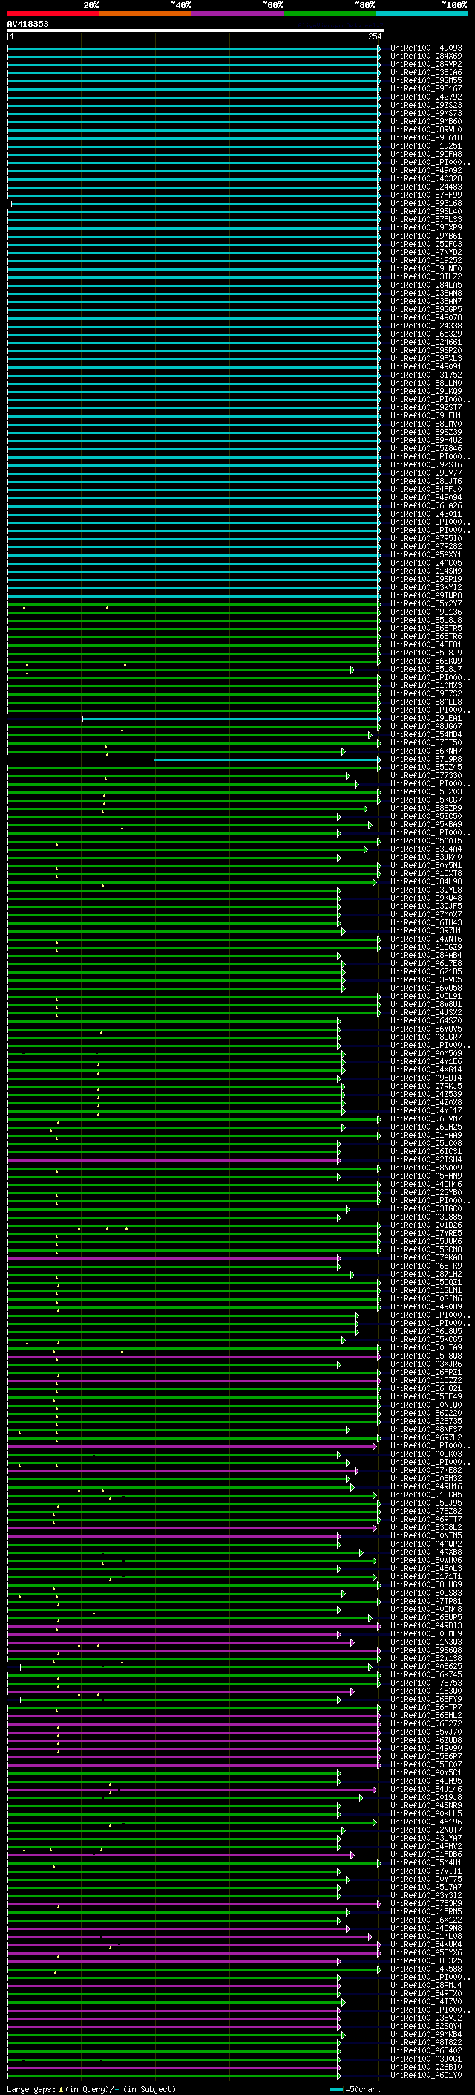Click the =50char. scale legend
This screenshot has height=2095, width=475.
coord(354,2088)
